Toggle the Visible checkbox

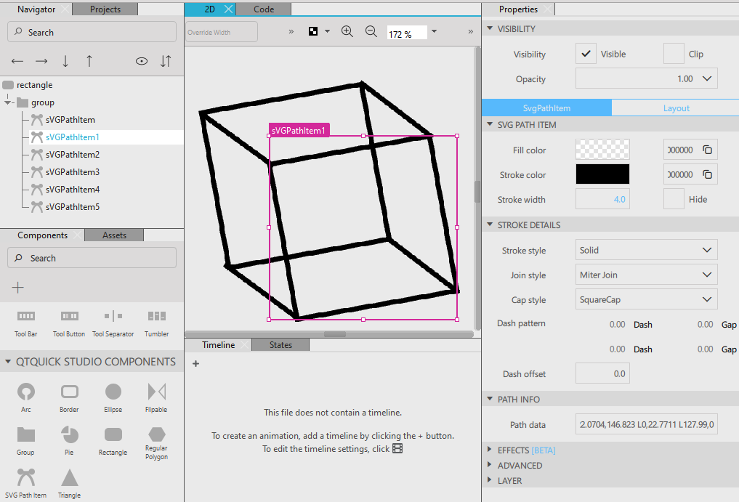click(x=586, y=54)
